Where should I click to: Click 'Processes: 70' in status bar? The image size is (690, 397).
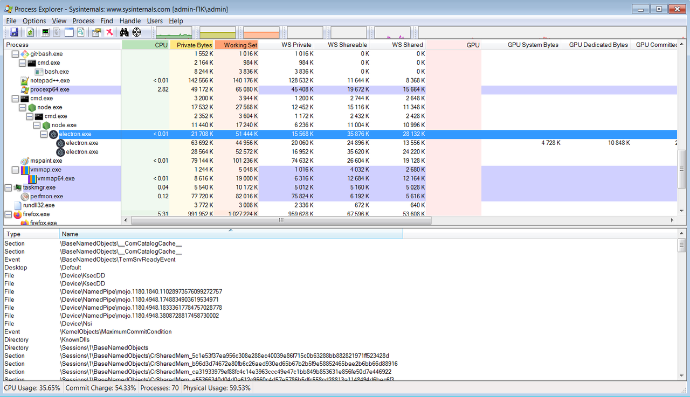click(160, 388)
